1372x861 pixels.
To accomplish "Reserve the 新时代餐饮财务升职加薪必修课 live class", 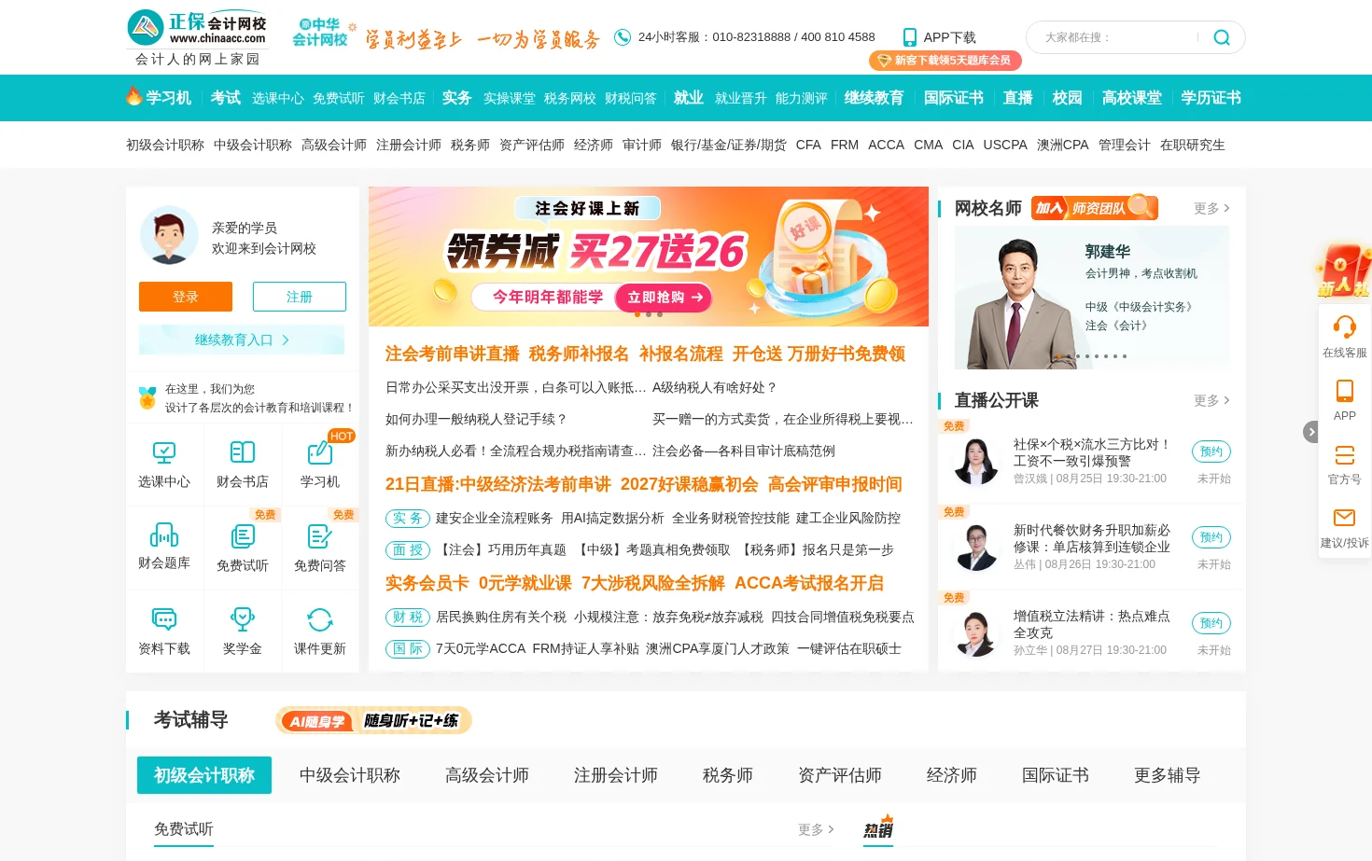I will (x=1211, y=537).
